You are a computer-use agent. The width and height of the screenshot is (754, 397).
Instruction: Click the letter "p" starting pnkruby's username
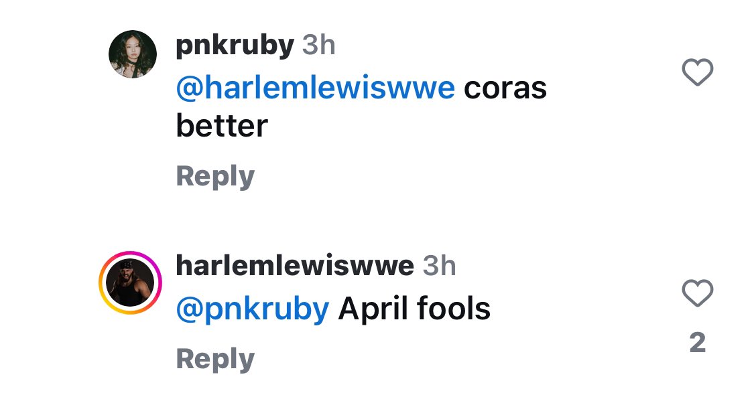coord(182,47)
